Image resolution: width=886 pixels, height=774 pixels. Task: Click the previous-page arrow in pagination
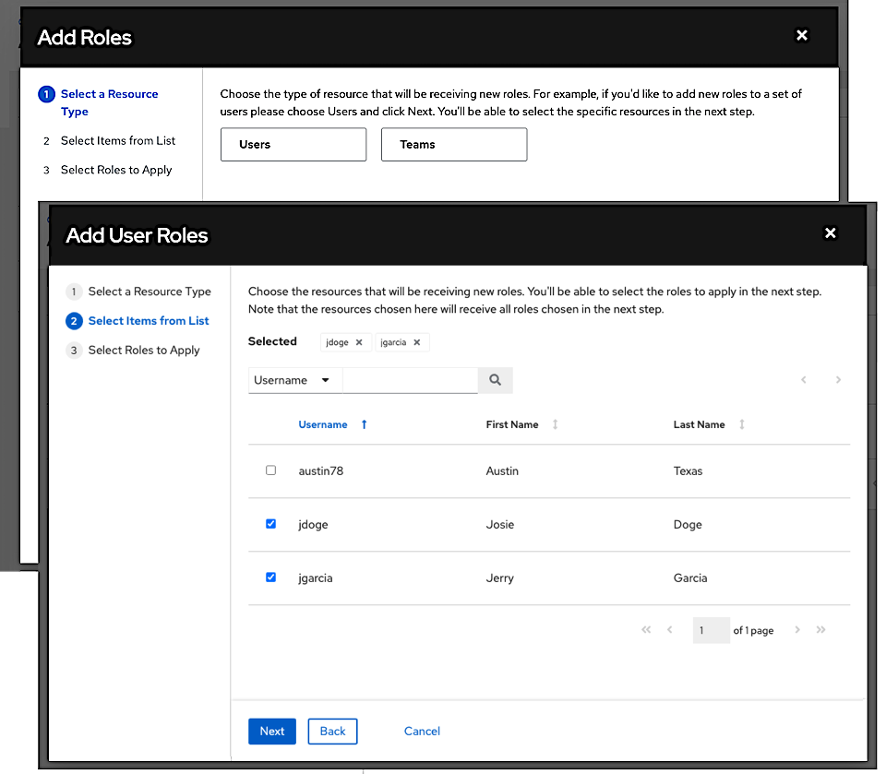click(669, 630)
